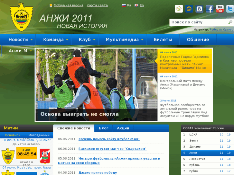Click the 10 июня, Махачкала, Динамо match link
234x175 pixels.
pyautogui.click(x=26, y=140)
